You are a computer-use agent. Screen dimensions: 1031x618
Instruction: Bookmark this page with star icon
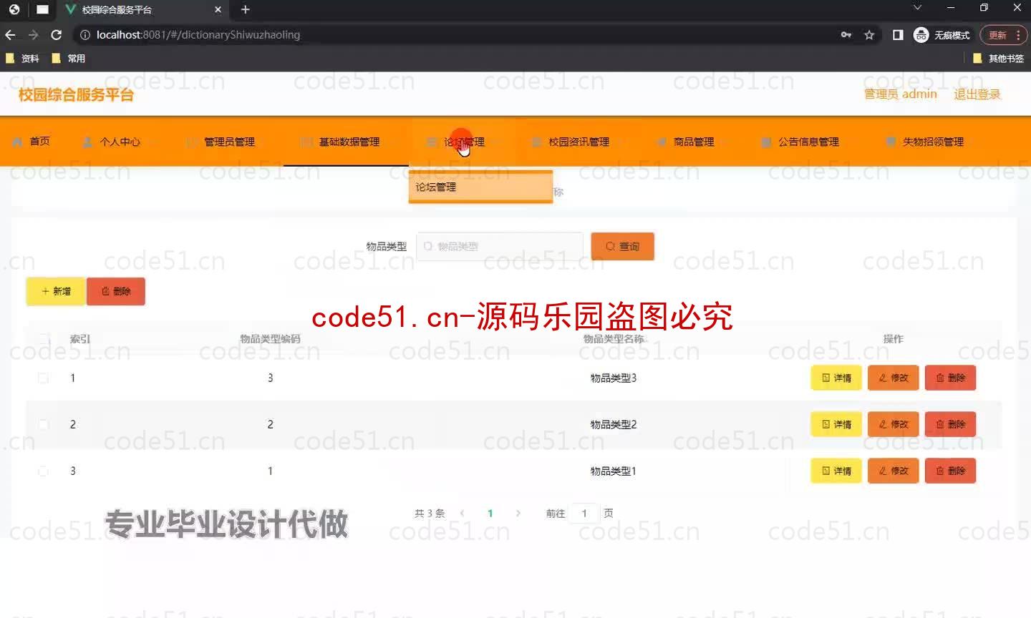coord(869,34)
